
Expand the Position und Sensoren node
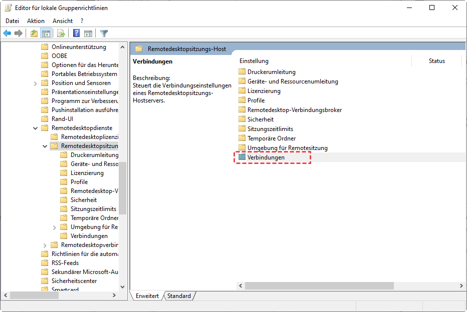click(36, 83)
